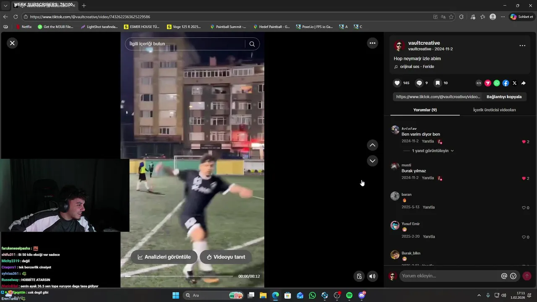Screen dimensions: 537x302
Task: Click the 'İlgili içeriği bulun' search field
Action: (x=185, y=44)
